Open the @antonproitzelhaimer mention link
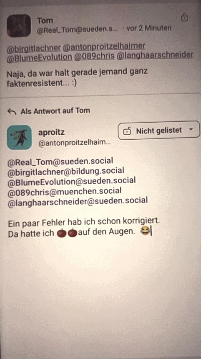This screenshot has height=359, width=201. click(x=104, y=47)
